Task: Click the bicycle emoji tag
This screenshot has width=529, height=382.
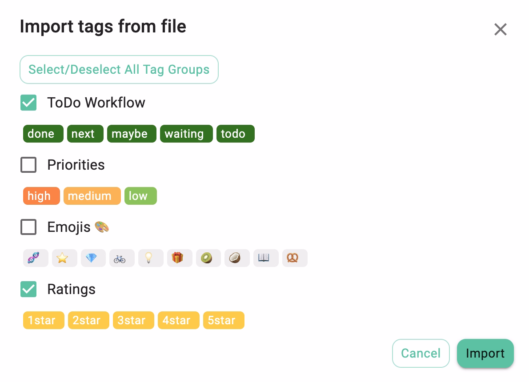Action: [x=122, y=258]
